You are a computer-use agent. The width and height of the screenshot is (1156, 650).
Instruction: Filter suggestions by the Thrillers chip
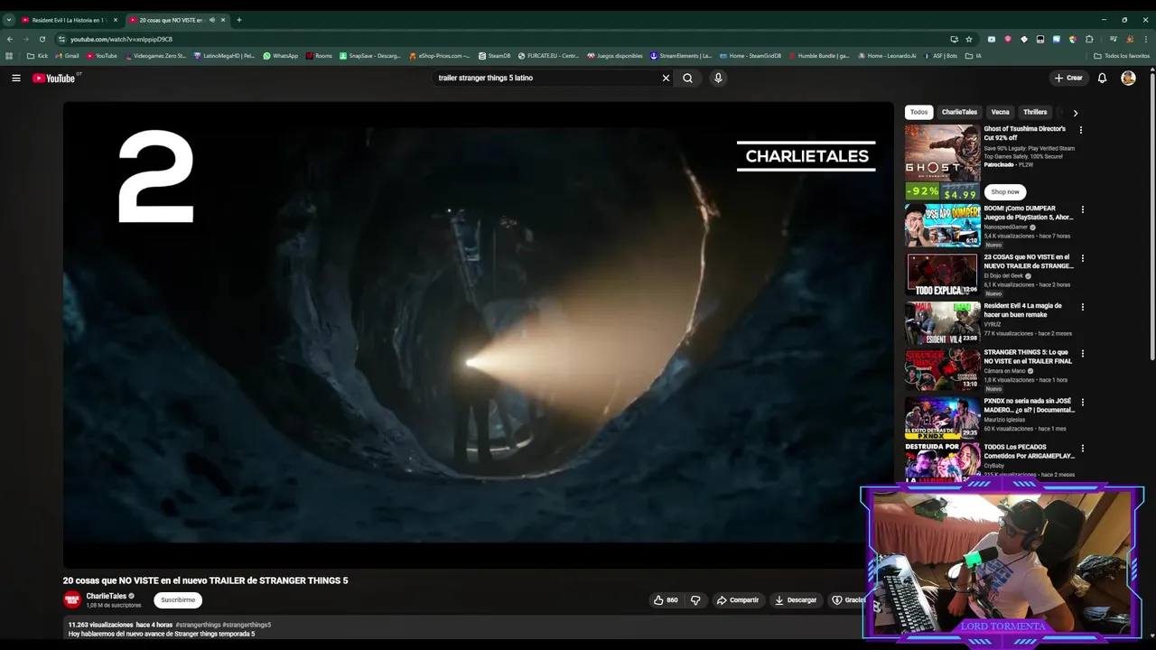point(1035,113)
